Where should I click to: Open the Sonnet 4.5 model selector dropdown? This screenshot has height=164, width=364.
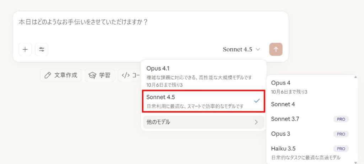pos(241,49)
